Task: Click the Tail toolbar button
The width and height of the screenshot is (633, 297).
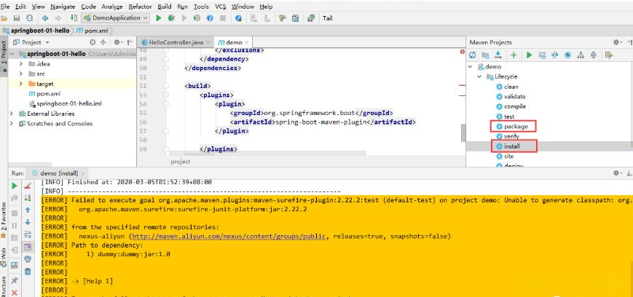Action: pyautogui.click(x=327, y=18)
